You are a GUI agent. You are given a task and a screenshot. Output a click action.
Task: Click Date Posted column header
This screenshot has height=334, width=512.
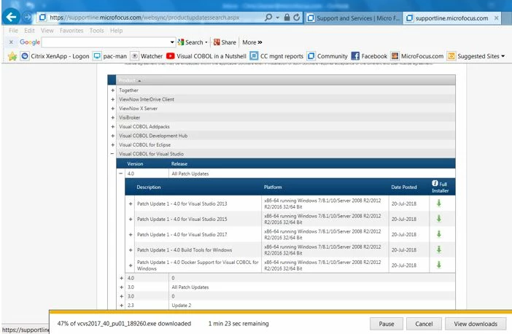[404, 187]
